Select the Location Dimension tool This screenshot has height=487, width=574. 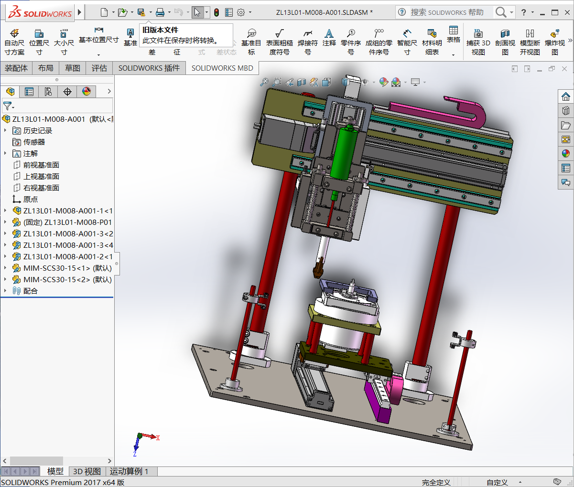click(39, 42)
